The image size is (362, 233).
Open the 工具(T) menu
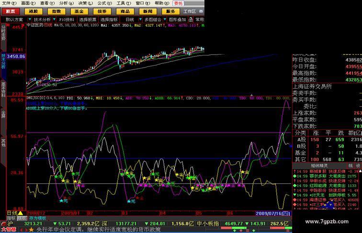click(x=124, y=3)
